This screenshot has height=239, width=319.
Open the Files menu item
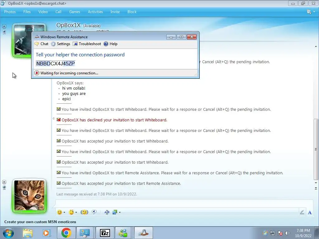coord(27,12)
